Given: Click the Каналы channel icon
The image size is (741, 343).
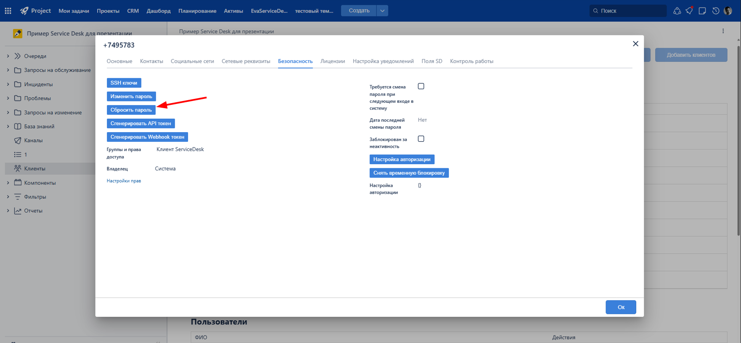Looking at the screenshot, I should pyautogui.click(x=18, y=141).
